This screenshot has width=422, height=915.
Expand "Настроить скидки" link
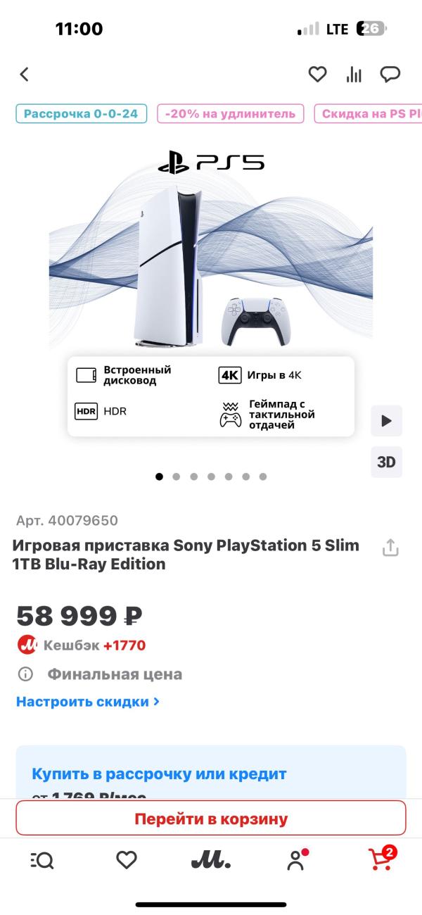[x=88, y=702]
